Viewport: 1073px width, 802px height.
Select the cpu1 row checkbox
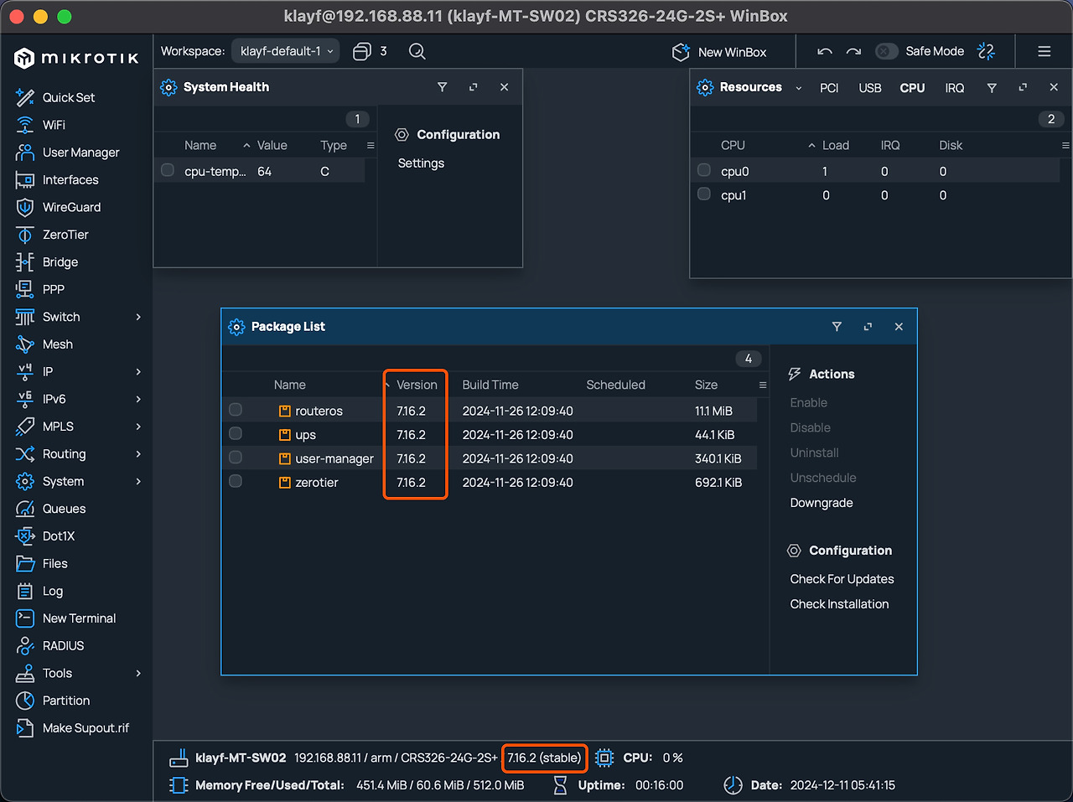pos(704,194)
